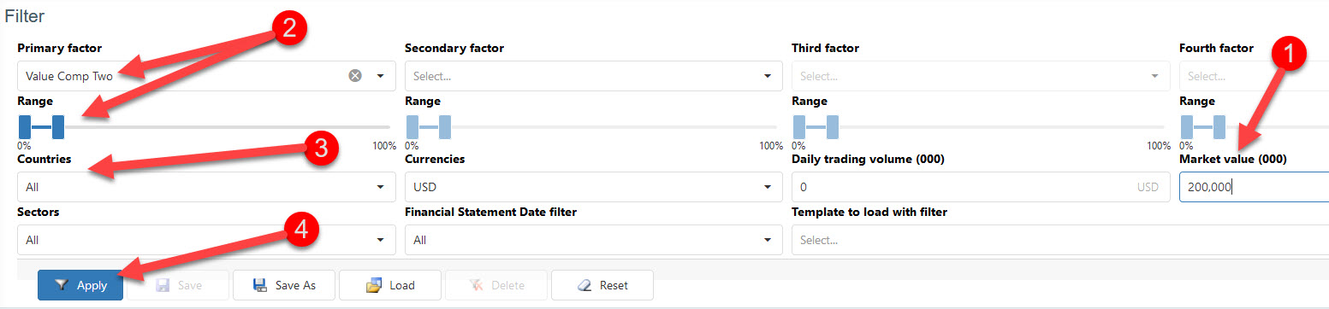Click the disabled Save disk icon
Viewport: 1329px width, 309px height.
coord(163,285)
